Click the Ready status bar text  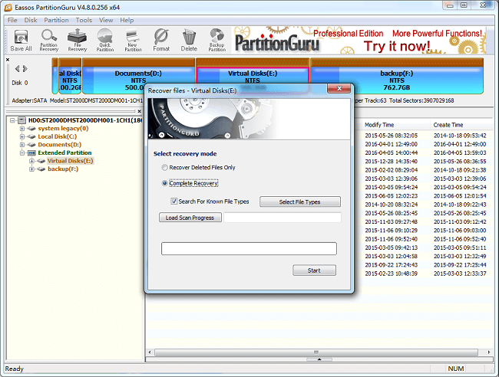[x=15, y=369]
